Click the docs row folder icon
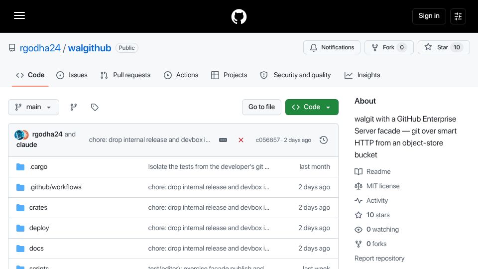478x269 pixels. click(x=20, y=249)
